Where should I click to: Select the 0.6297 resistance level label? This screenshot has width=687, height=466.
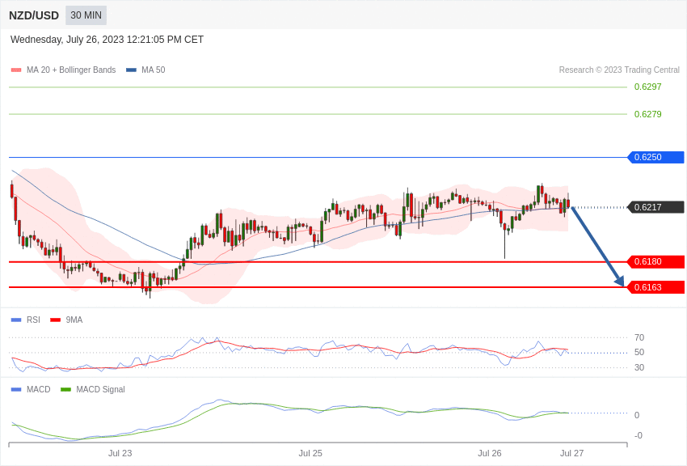point(647,87)
